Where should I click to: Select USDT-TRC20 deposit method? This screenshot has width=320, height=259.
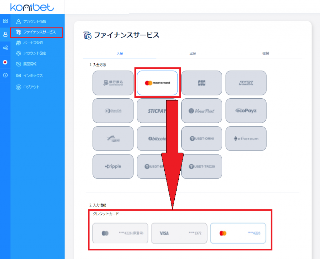click(202, 167)
